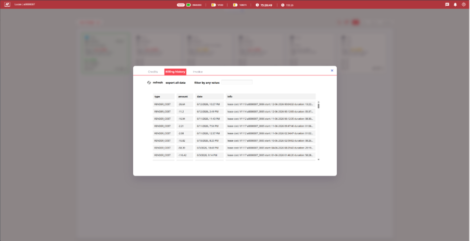Click the refresh circular arrows icon
The width and height of the screenshot is (470, 241).
(149, 83)
